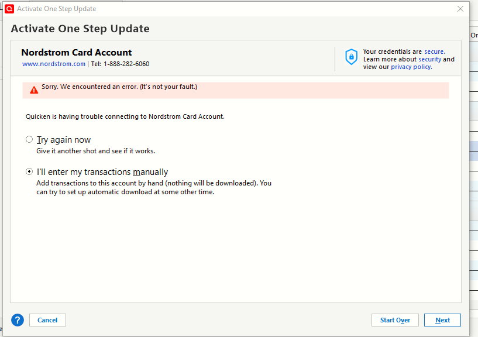The image size is (478, 337).
Task: Open the www.nordstrom.com link
Action: pos(54,64)
